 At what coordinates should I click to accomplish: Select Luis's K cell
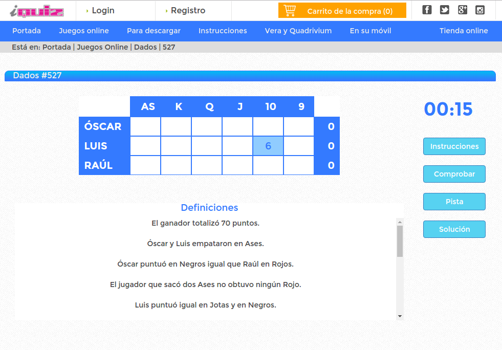coord(176,146)
